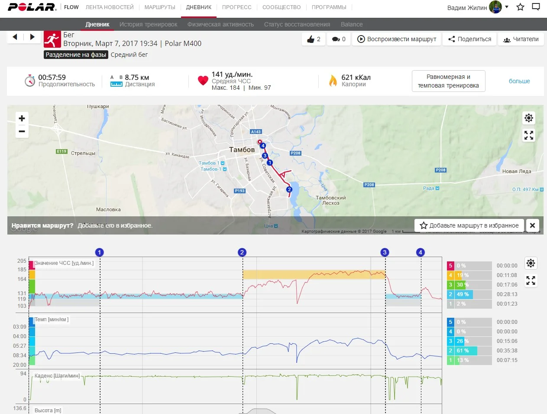The height and width of the screenshot is (414, 547).
Task: Open the user profile dropdown arrow
Action: (507, 7)
